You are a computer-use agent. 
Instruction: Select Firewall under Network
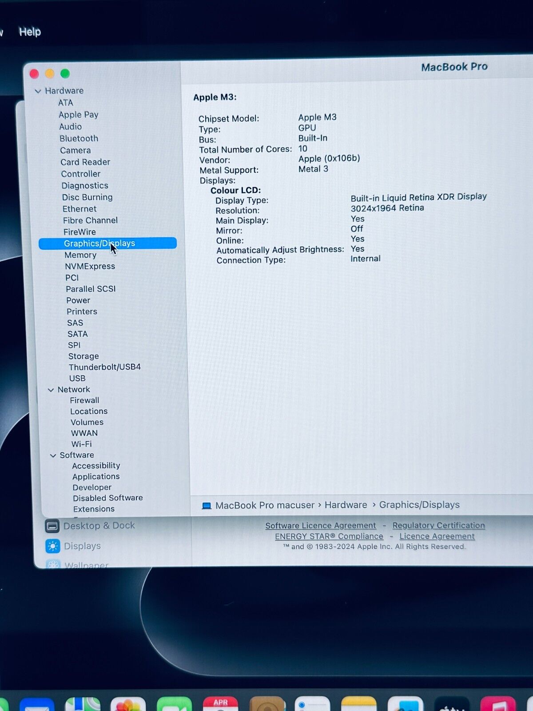pos(84,400)
